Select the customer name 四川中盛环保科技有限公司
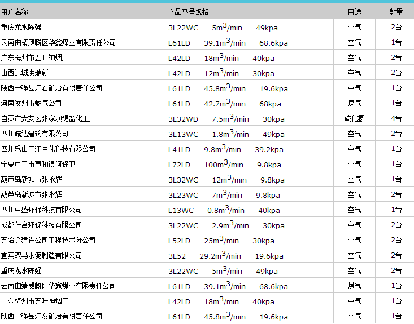This screenshot has width=414, height=324. tap(41, 210)
